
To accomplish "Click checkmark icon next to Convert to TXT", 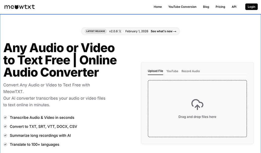I will tap(5, 126).
